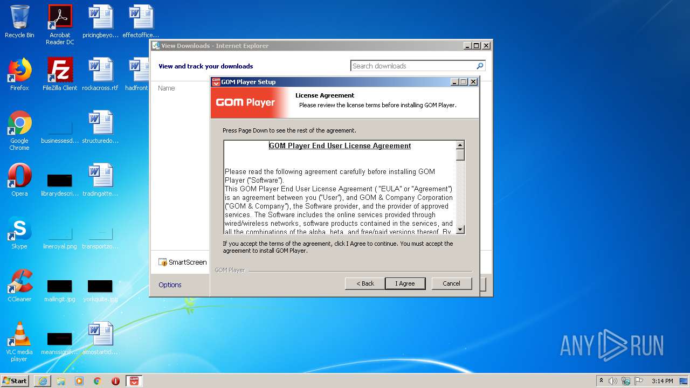This screenshot has height=388, width=690.
Task: Select the meanssignifi... file icon
Action: [60, 343]
